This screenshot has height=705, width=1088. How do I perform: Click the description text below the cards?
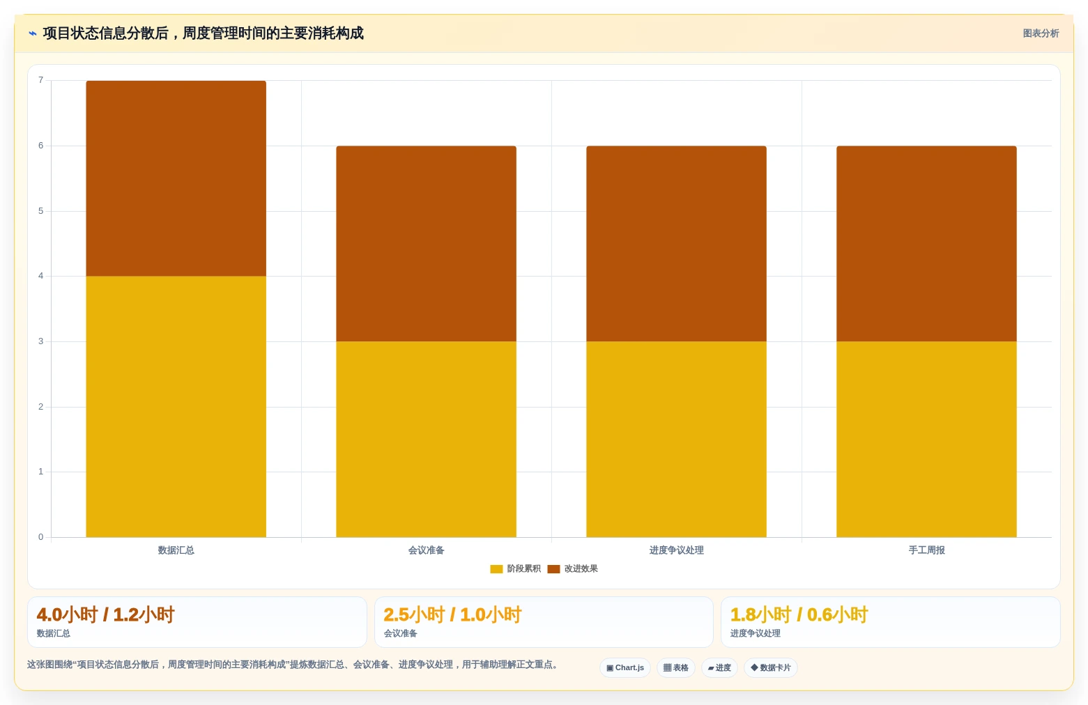[294, 665]
